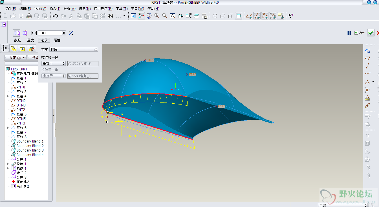Toggle the Spin Center icon
The width and height of the screenshot is (379, 207).
(141, 16)
